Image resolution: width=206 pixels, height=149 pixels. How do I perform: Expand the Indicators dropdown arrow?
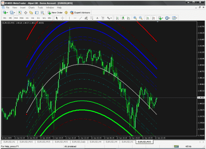coord(162,18)
